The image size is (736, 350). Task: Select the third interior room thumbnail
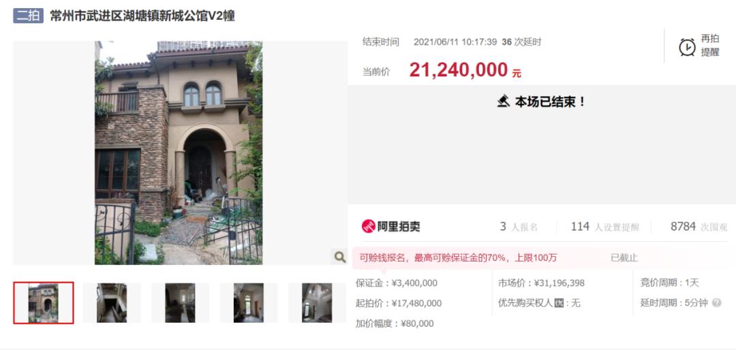point(180,302)
